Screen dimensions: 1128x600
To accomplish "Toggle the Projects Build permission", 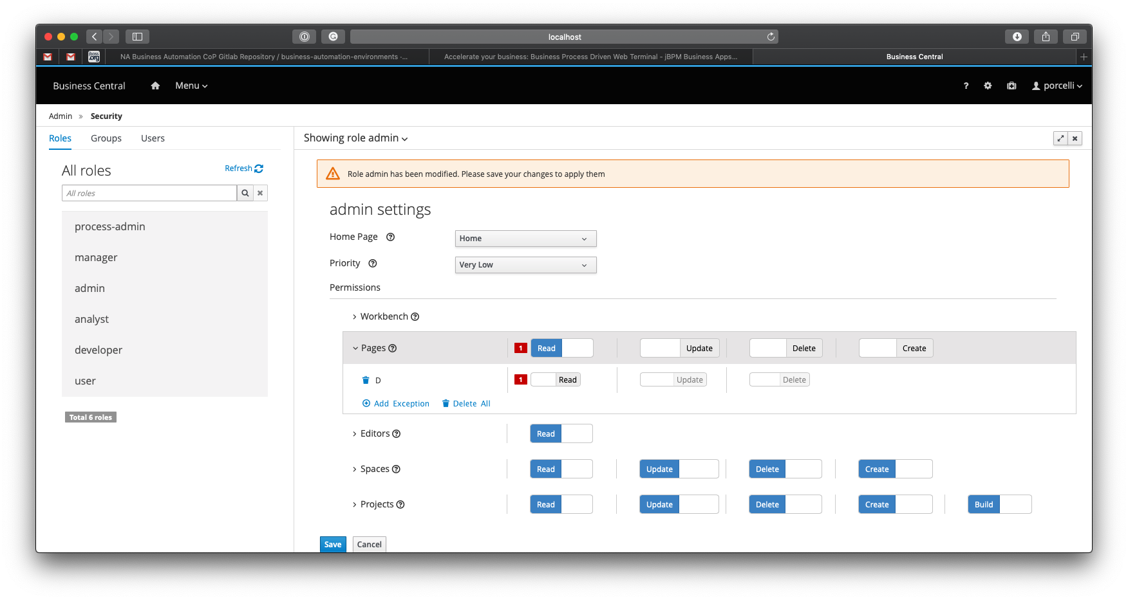I will pos(999,504).
